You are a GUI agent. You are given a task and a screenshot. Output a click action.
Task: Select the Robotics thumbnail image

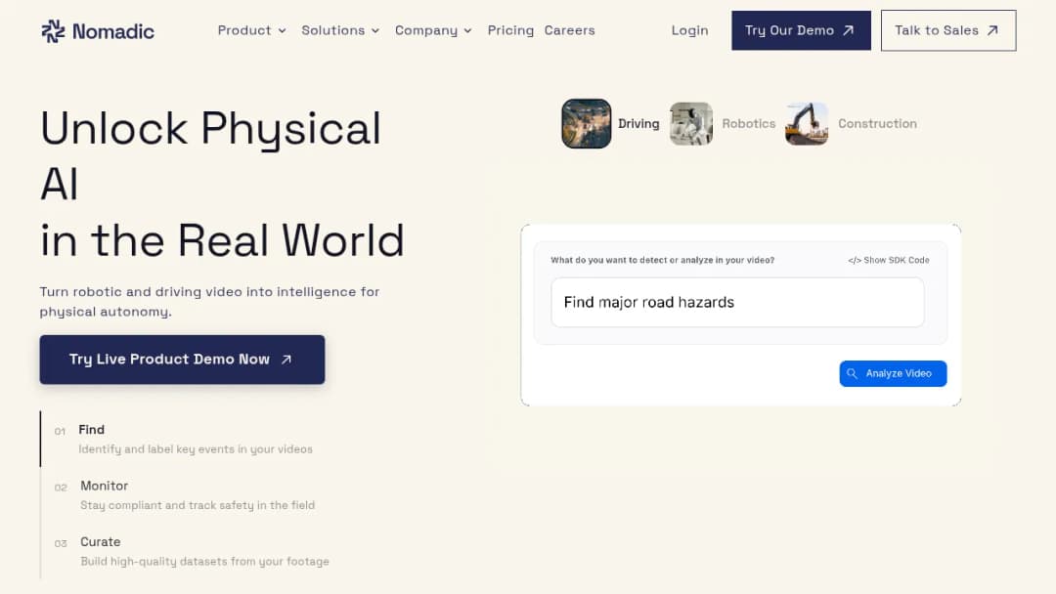pos(691,124)
